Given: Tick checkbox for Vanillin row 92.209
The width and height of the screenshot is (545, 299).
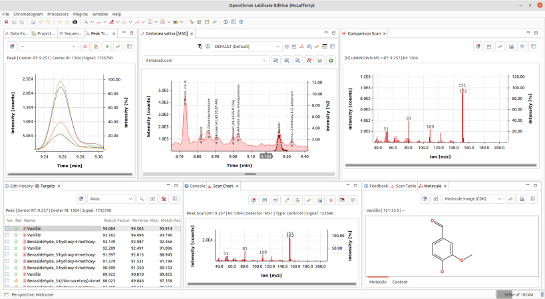Looking at the screenshot, I should pyautogui.click(x=7, y=248).
